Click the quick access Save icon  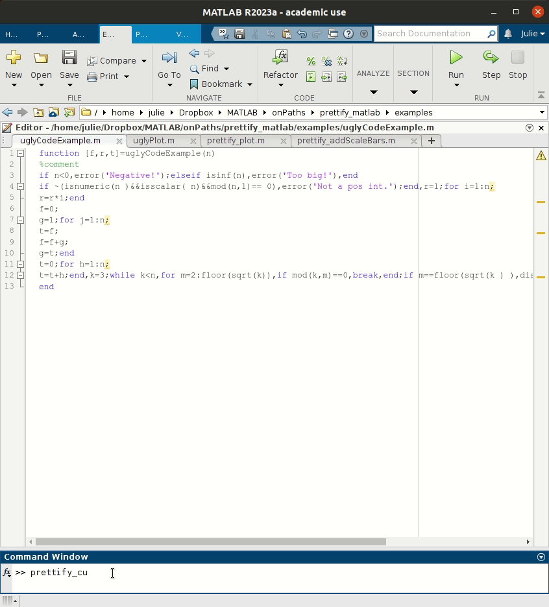click(239, 34)
